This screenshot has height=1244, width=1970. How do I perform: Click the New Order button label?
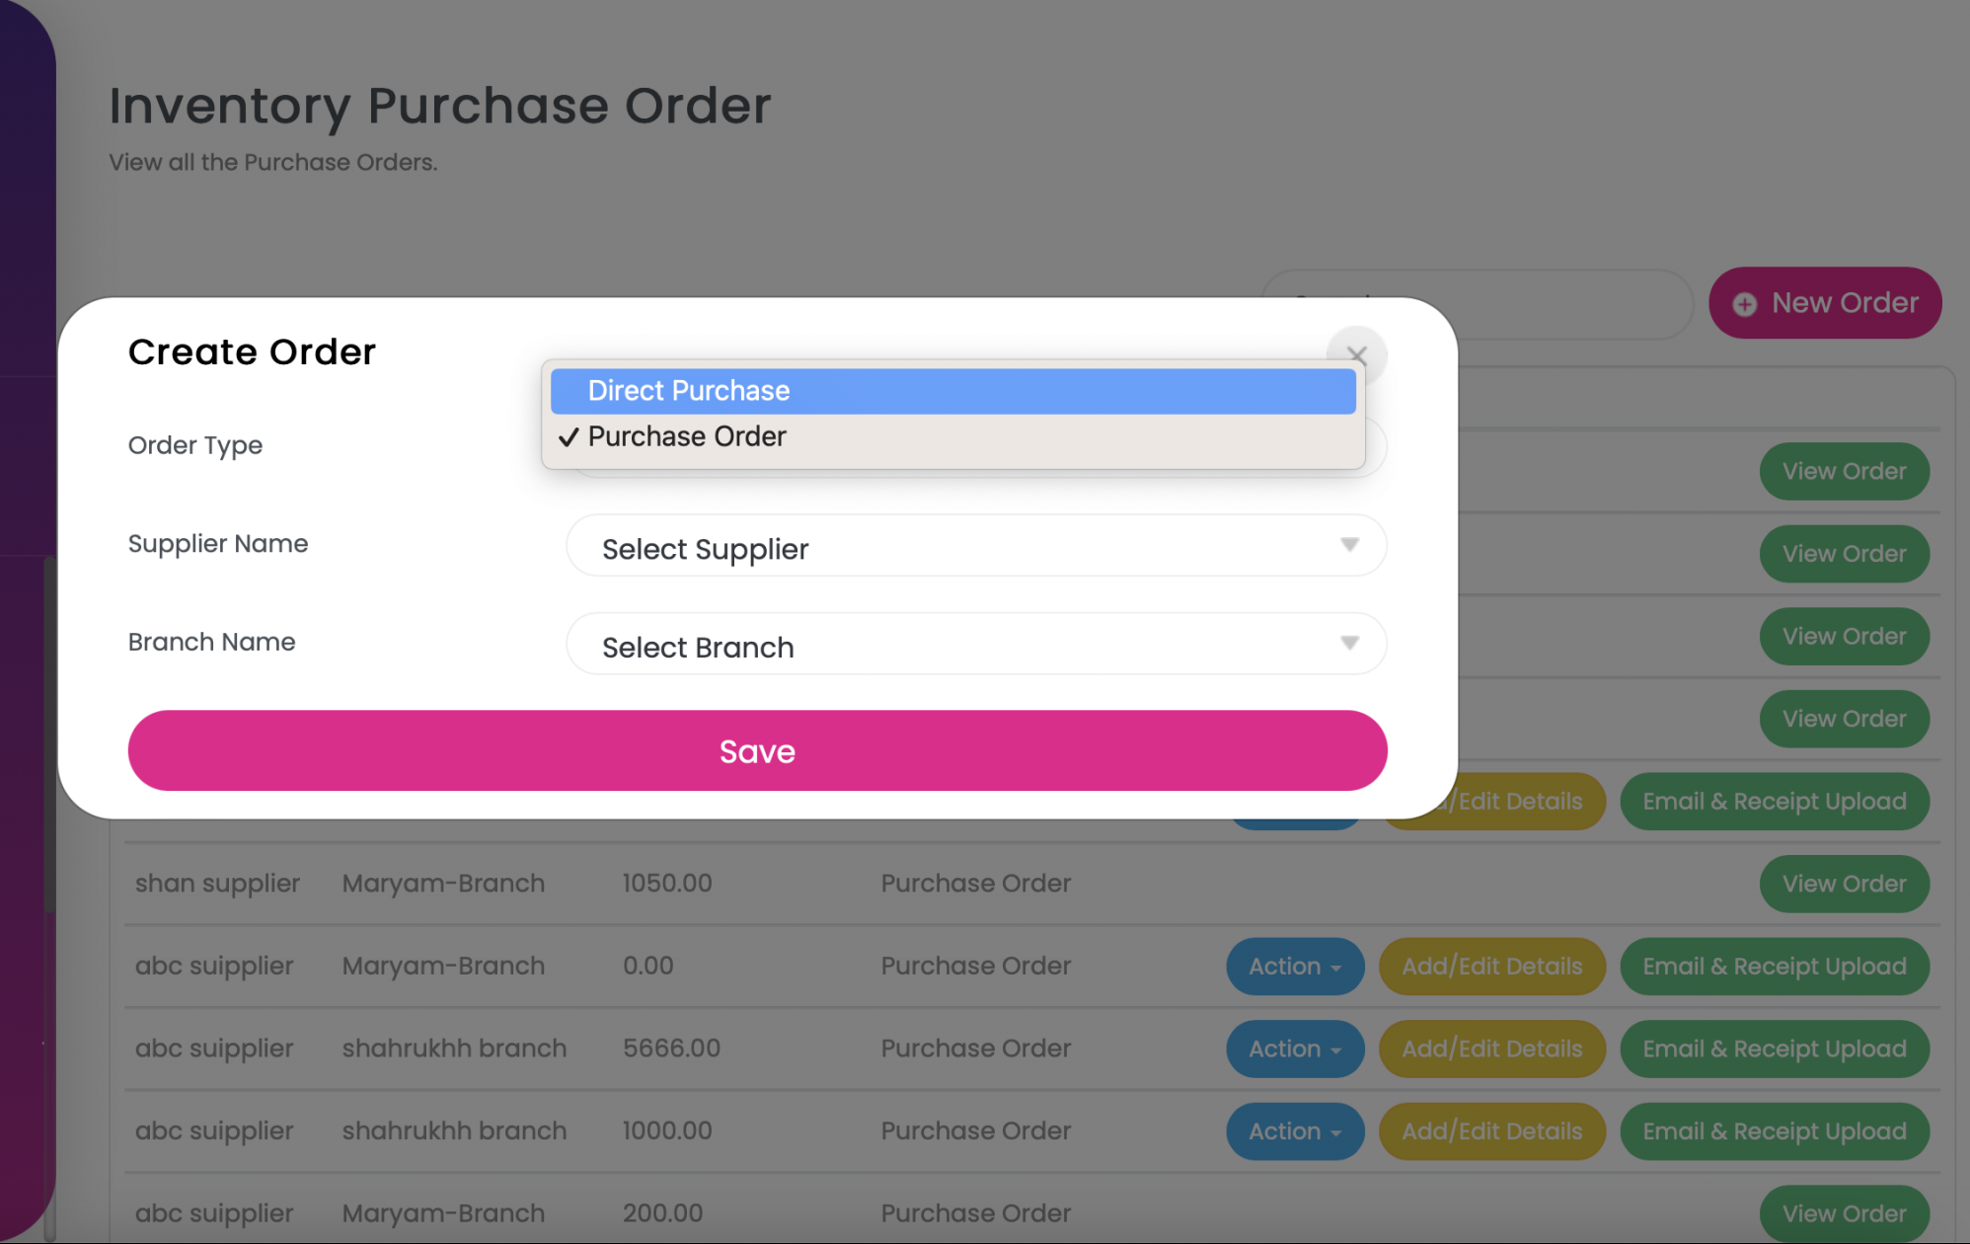tap(1845, 303)
